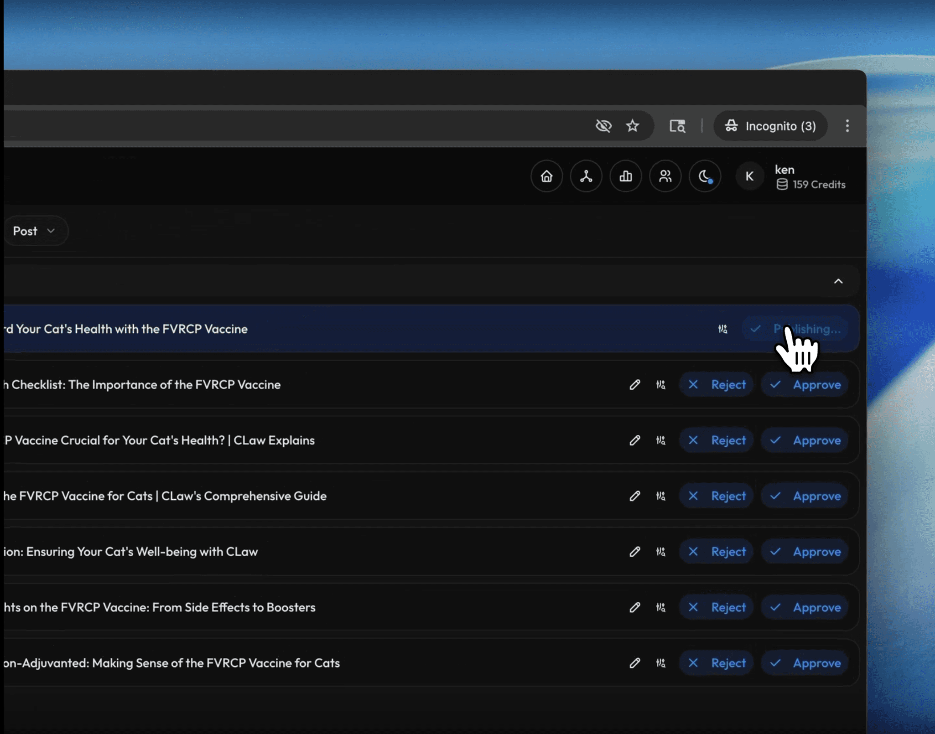Image resolution: width=935 pixels, height=734 pixels.
Task: Open post title FVRCP Vaccine for Cats CLaw's Comprehensive Guide
Action: coord(165,496)
